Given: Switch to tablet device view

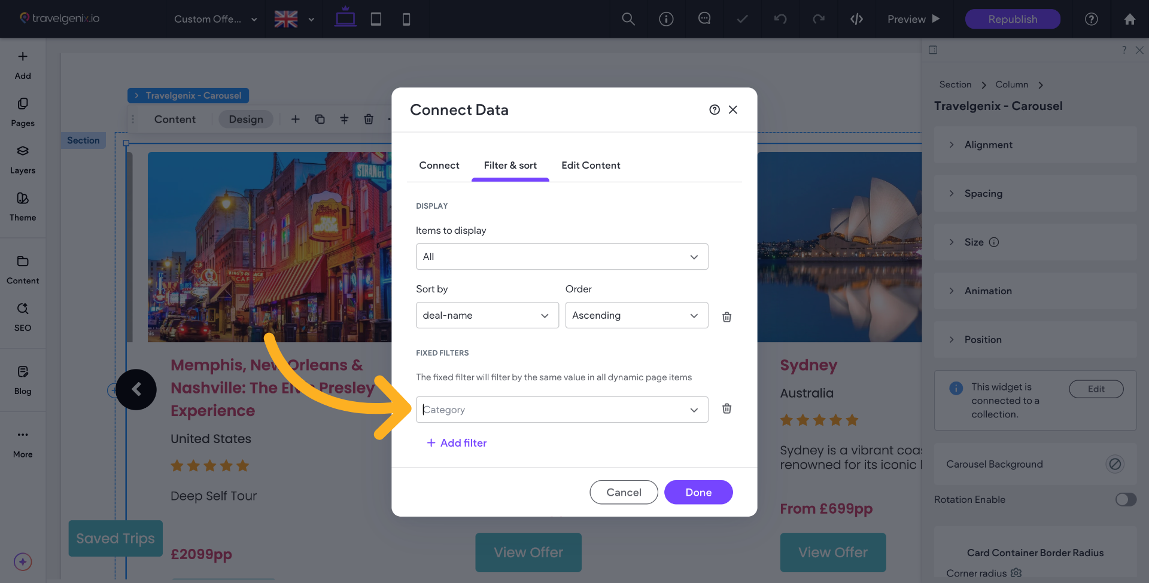Looking at the screenshot, I should (x=376, y=19).
